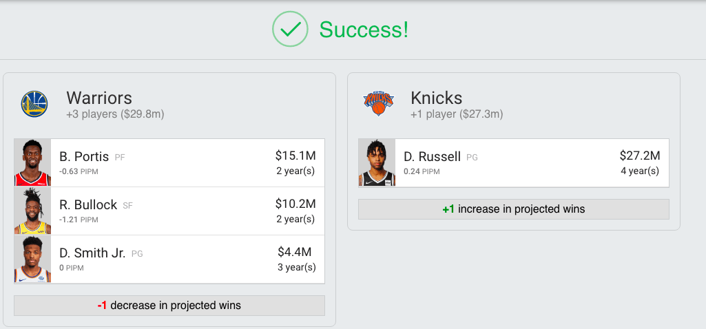Click the Golden State Warriors logo
Screen dimensions: 706x329
[34, 104]
